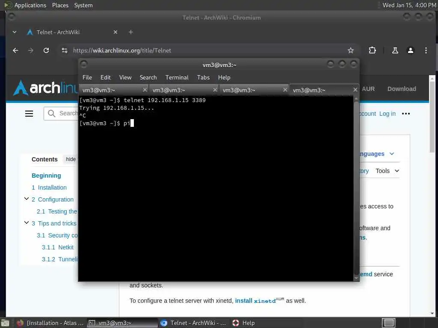
Task: Open the Applications menu
Action: tap(30, 5)
